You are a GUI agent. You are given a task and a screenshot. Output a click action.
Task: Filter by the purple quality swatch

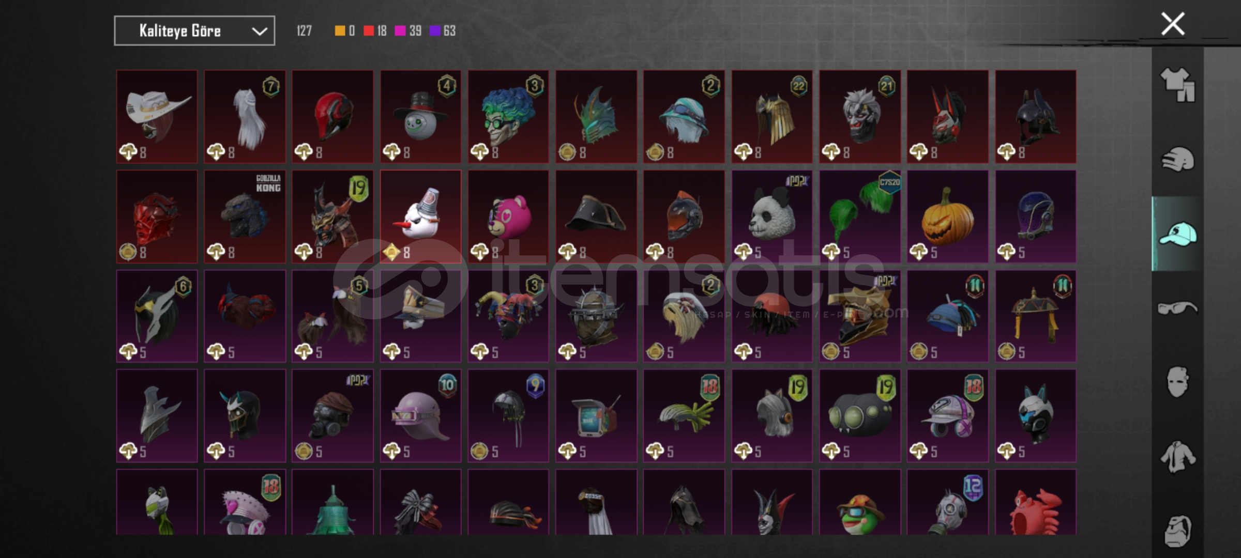click(435, 31)
